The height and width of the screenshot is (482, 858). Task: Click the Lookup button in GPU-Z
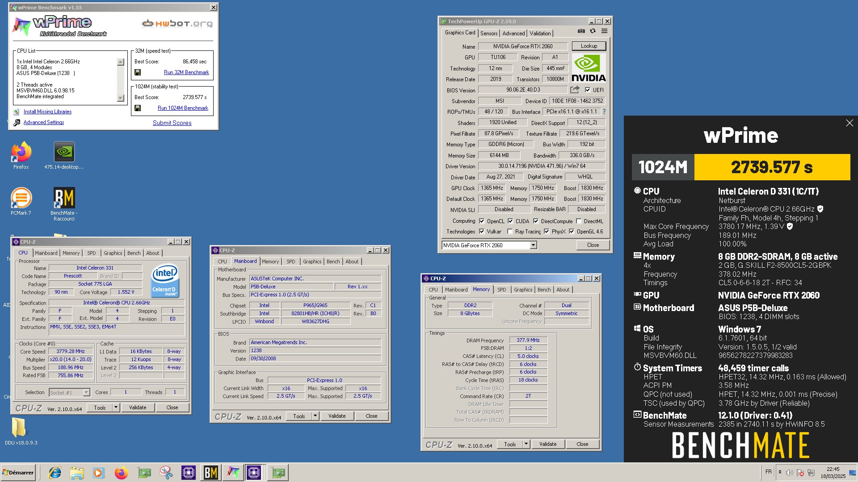pyautogui.click(x=589, y=46)
